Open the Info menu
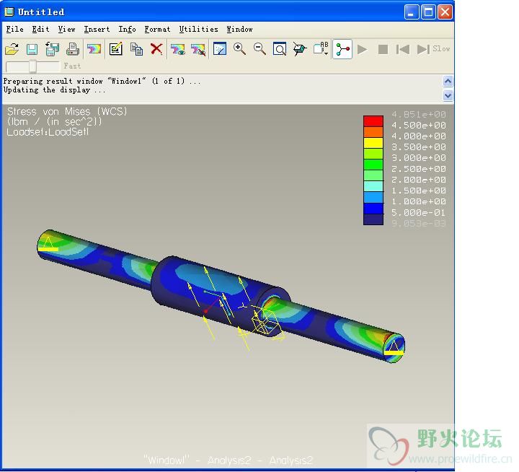 (x=127, y=29)
